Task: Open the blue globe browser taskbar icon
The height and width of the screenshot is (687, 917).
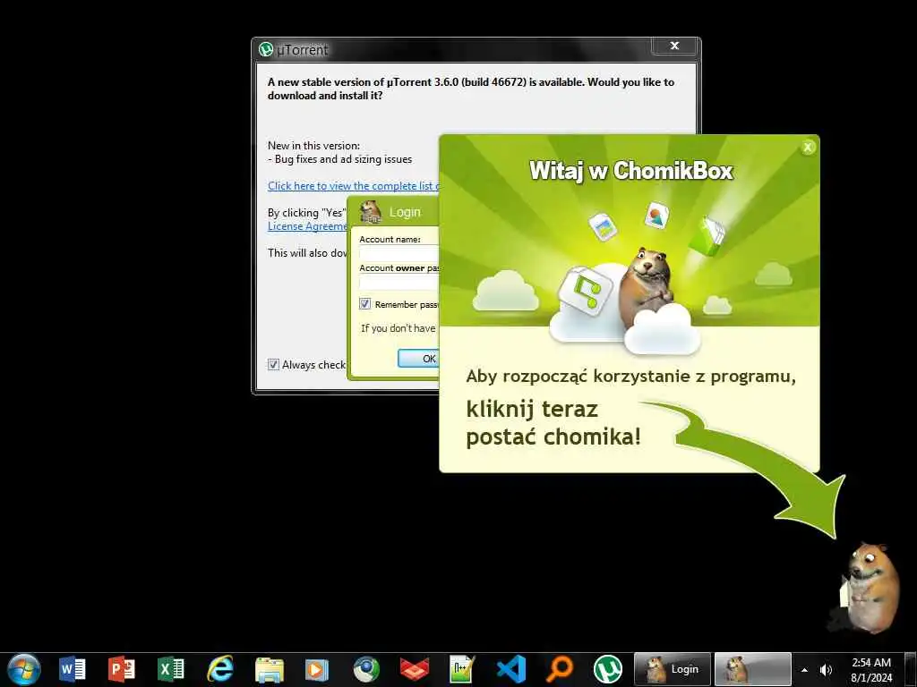Action: (366, 669)
